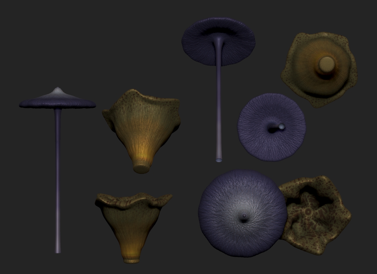The height and width of the screenshot is (274, 377).
Task: Select the center nipple of the large purple top-view cap
Action: tap(244, 216)
